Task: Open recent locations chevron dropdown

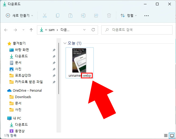Action: click(23, 30)
